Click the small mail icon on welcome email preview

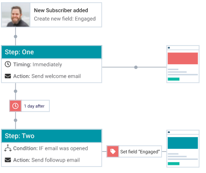[x=169, y=48]
